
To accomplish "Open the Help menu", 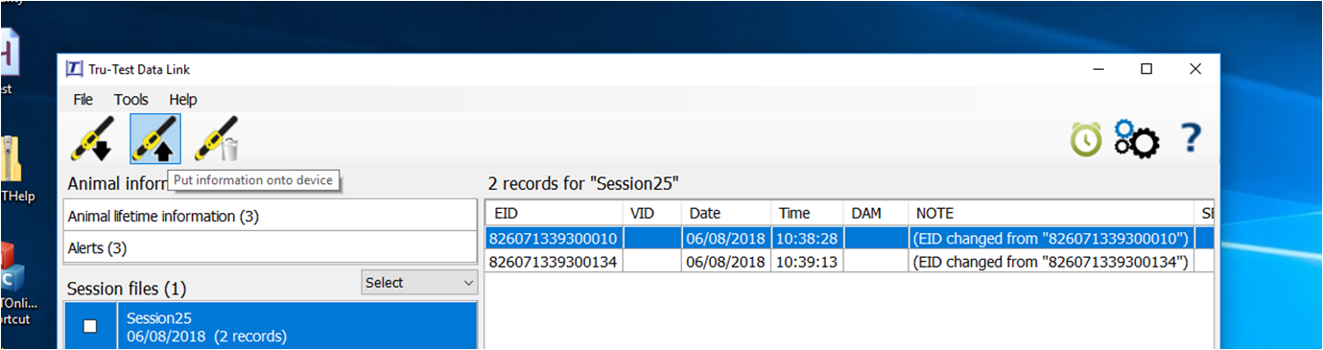I will coord(183,100).
